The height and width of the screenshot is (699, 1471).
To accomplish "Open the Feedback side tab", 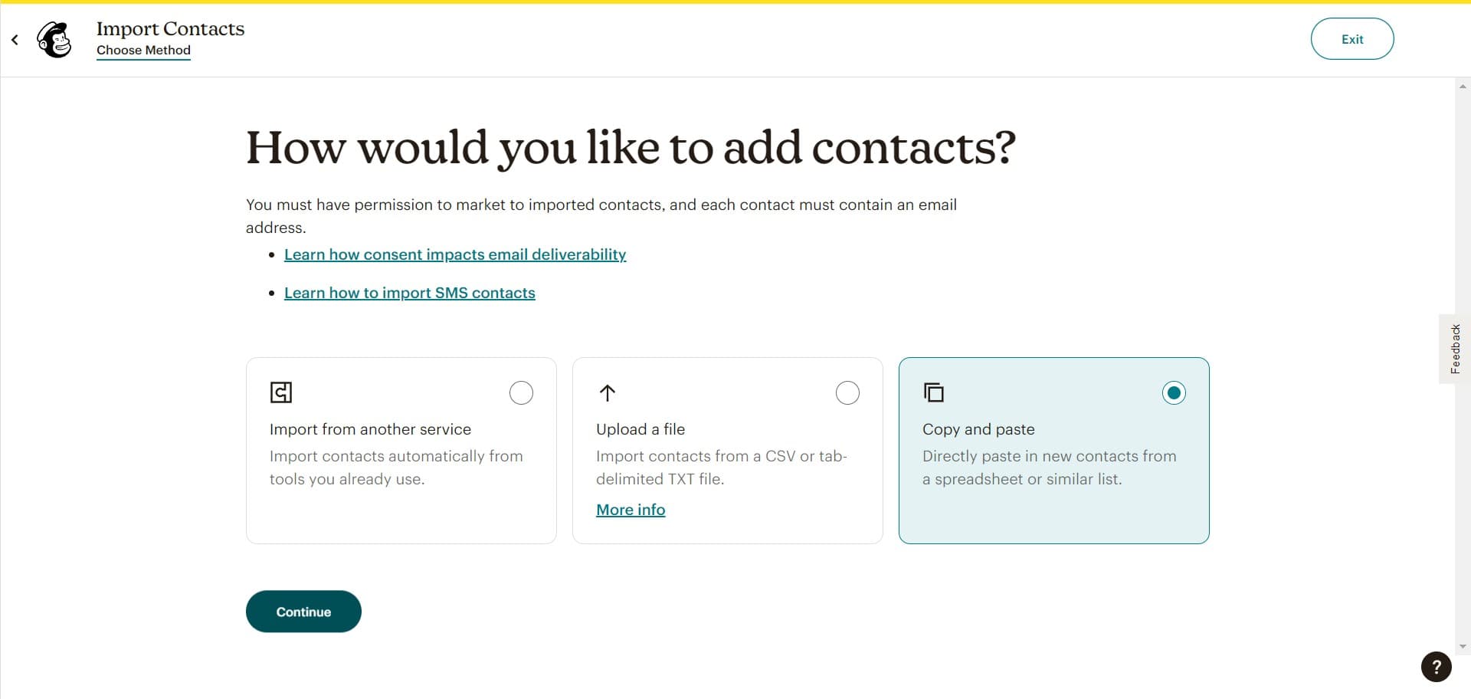I will click(x=1454, y=348).
